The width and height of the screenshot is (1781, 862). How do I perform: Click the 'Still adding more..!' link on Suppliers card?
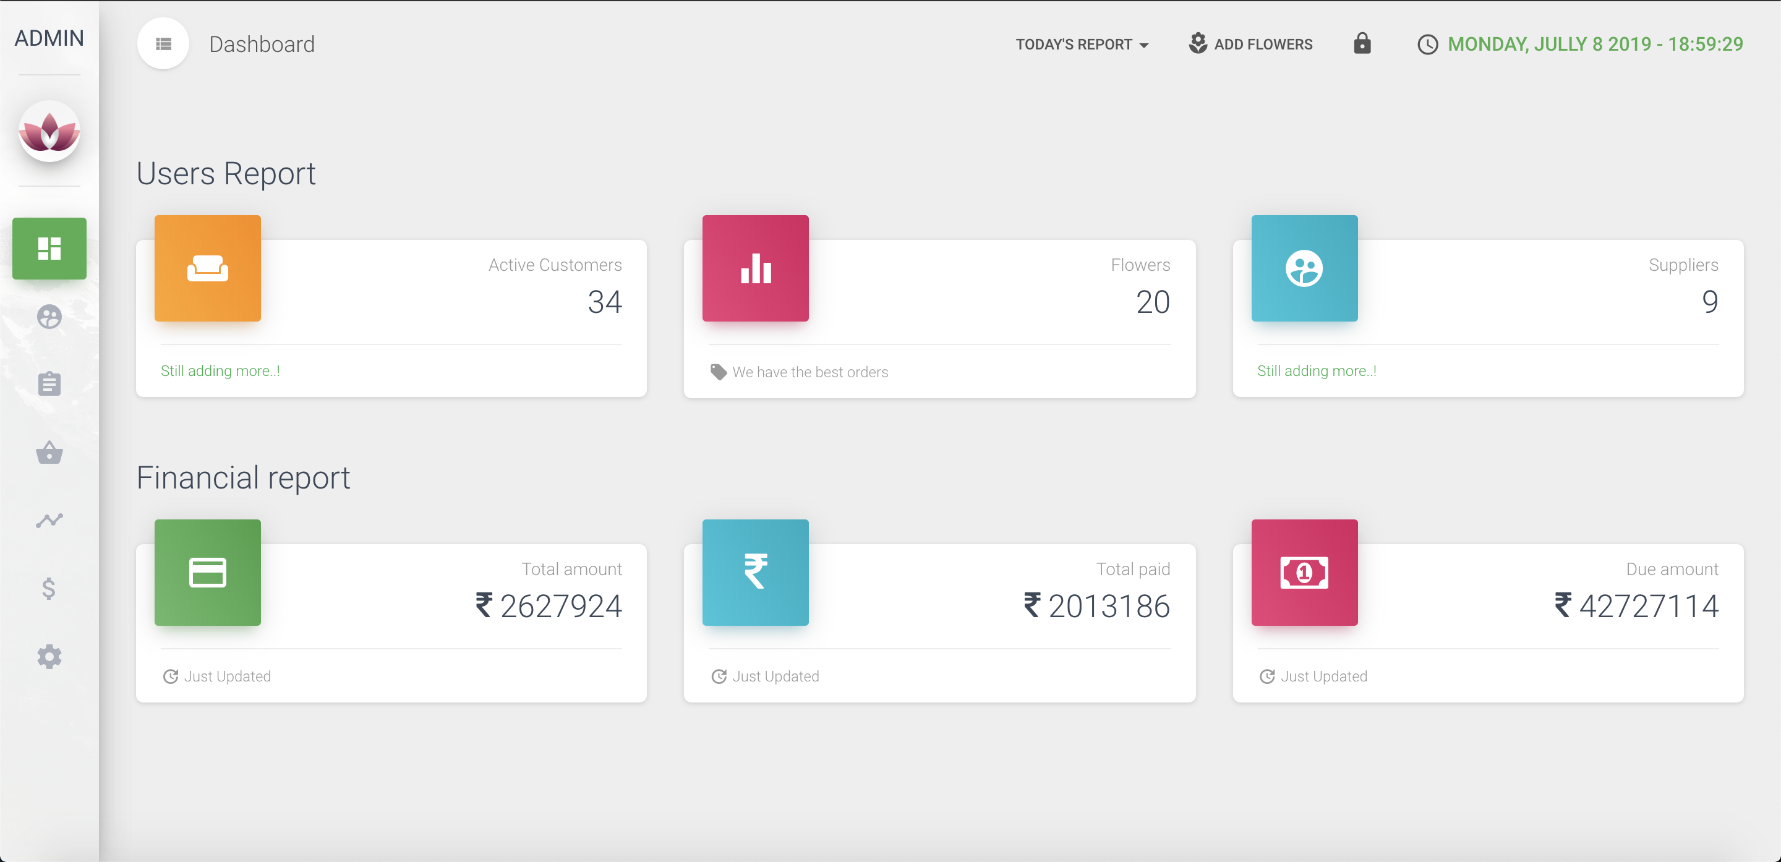(1317, 370)
